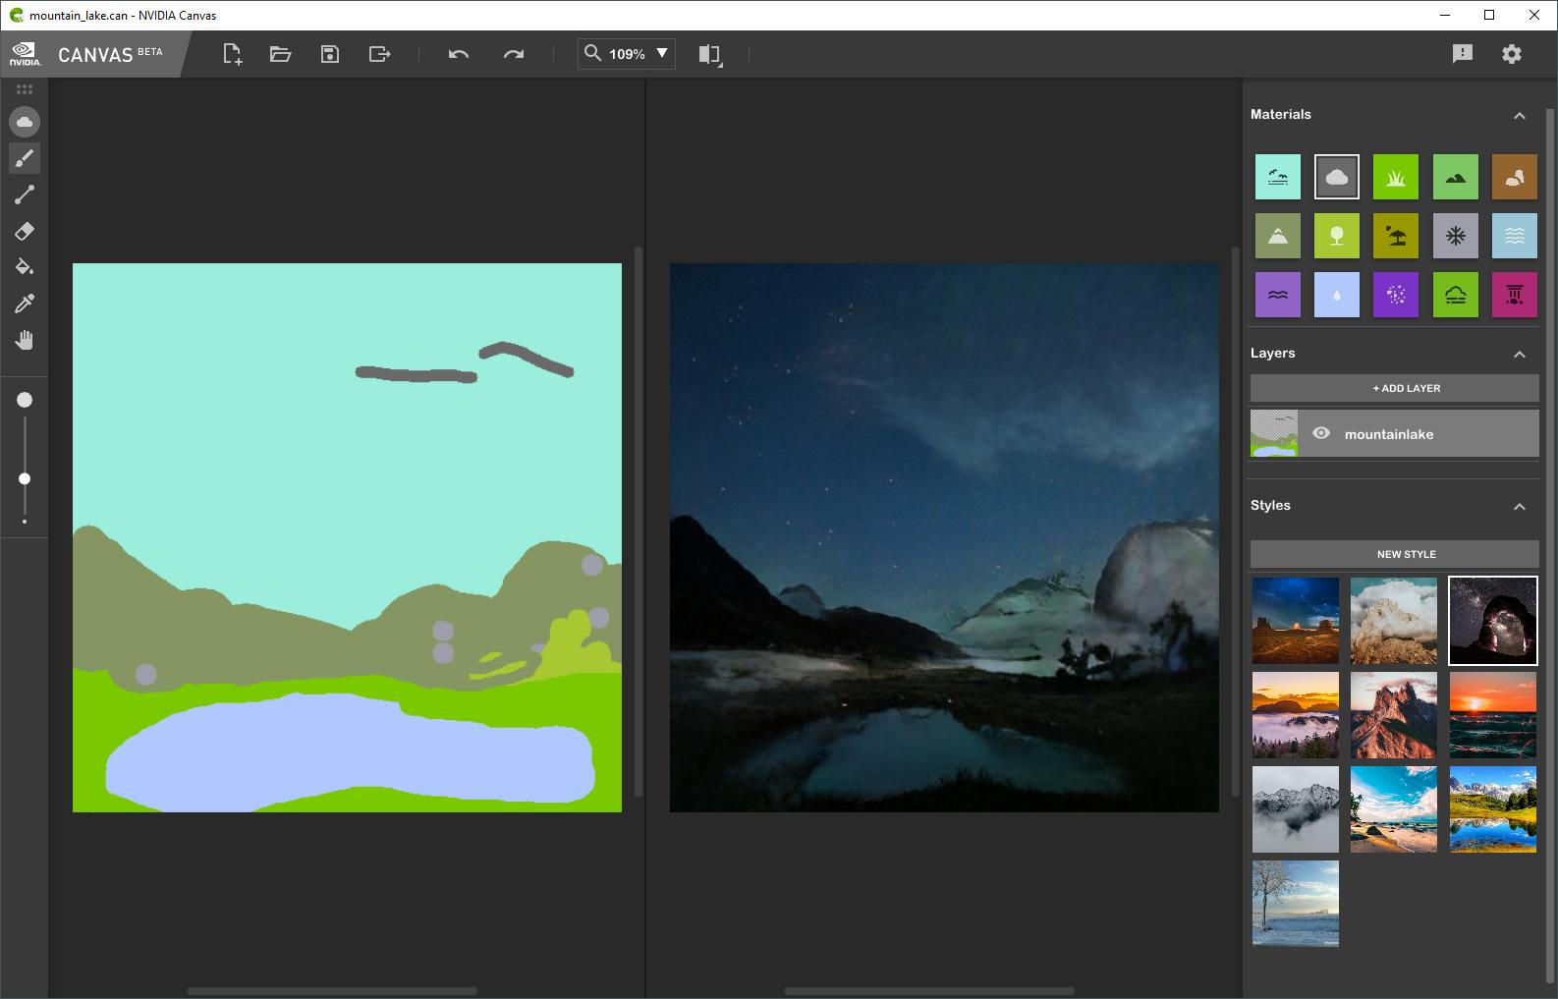Select the mountainlake layer name
The height and width of the screenshot is (999, 1558).
(x=1389, y=434)
